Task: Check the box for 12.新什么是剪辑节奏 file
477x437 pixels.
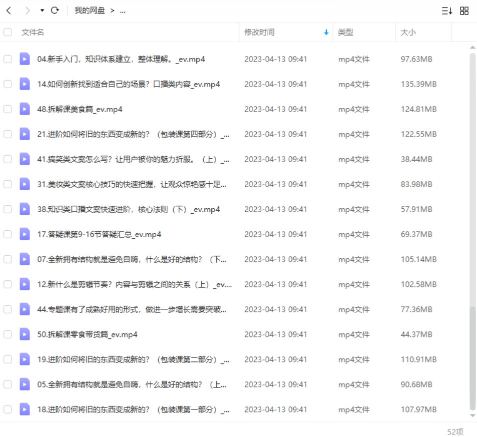Action: 8,284
